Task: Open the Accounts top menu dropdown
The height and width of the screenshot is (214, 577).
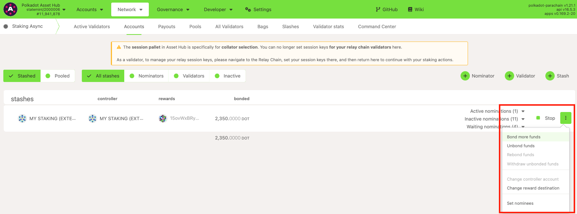Action: click(x=90, y=9)
